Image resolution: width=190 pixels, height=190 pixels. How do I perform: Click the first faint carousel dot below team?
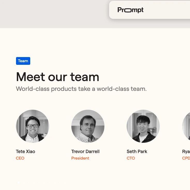tap(18, 182)
